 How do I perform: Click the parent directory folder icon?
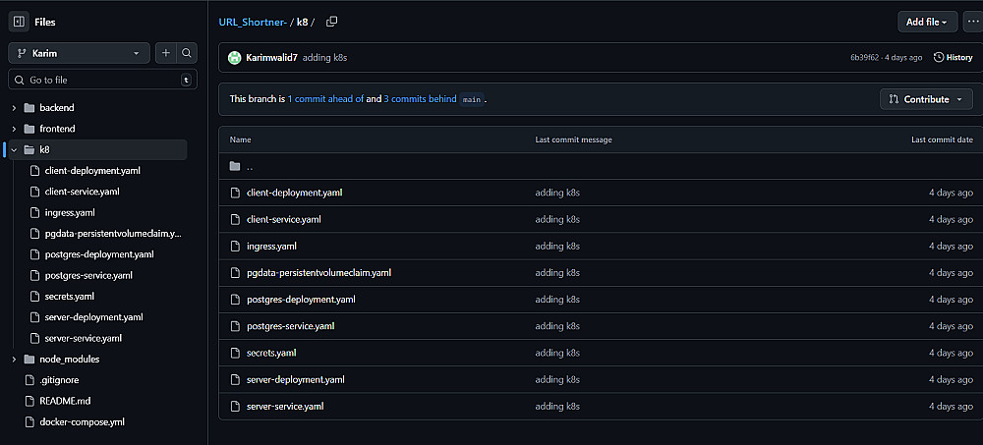(235, 166)
